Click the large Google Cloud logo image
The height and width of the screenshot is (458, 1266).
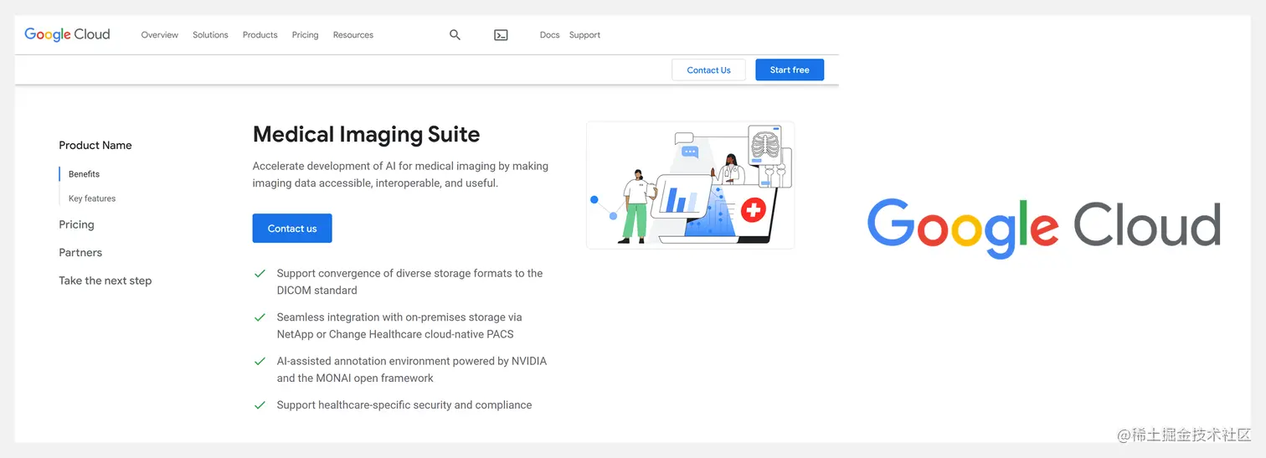pyautogui.click(x=1043, y=228)
